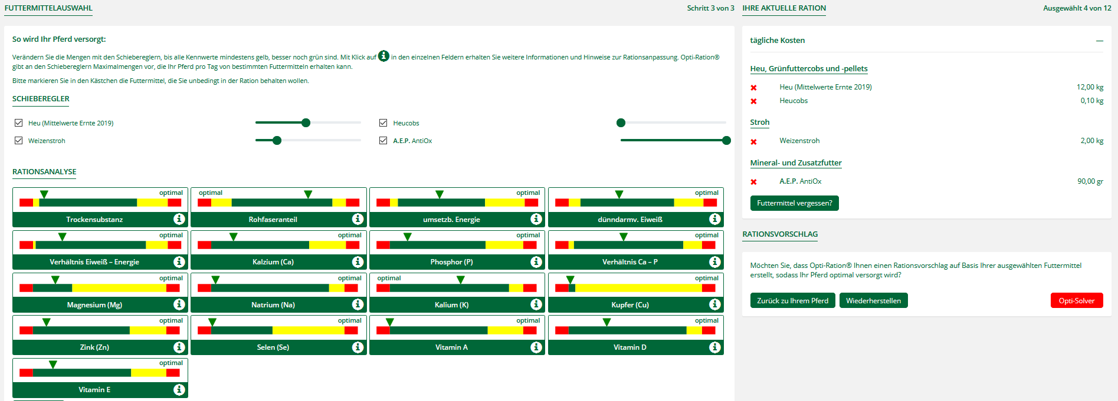Uncheck the Heu (Mittelwerte Ernte 2019) checkbox

tap(19, 123)
